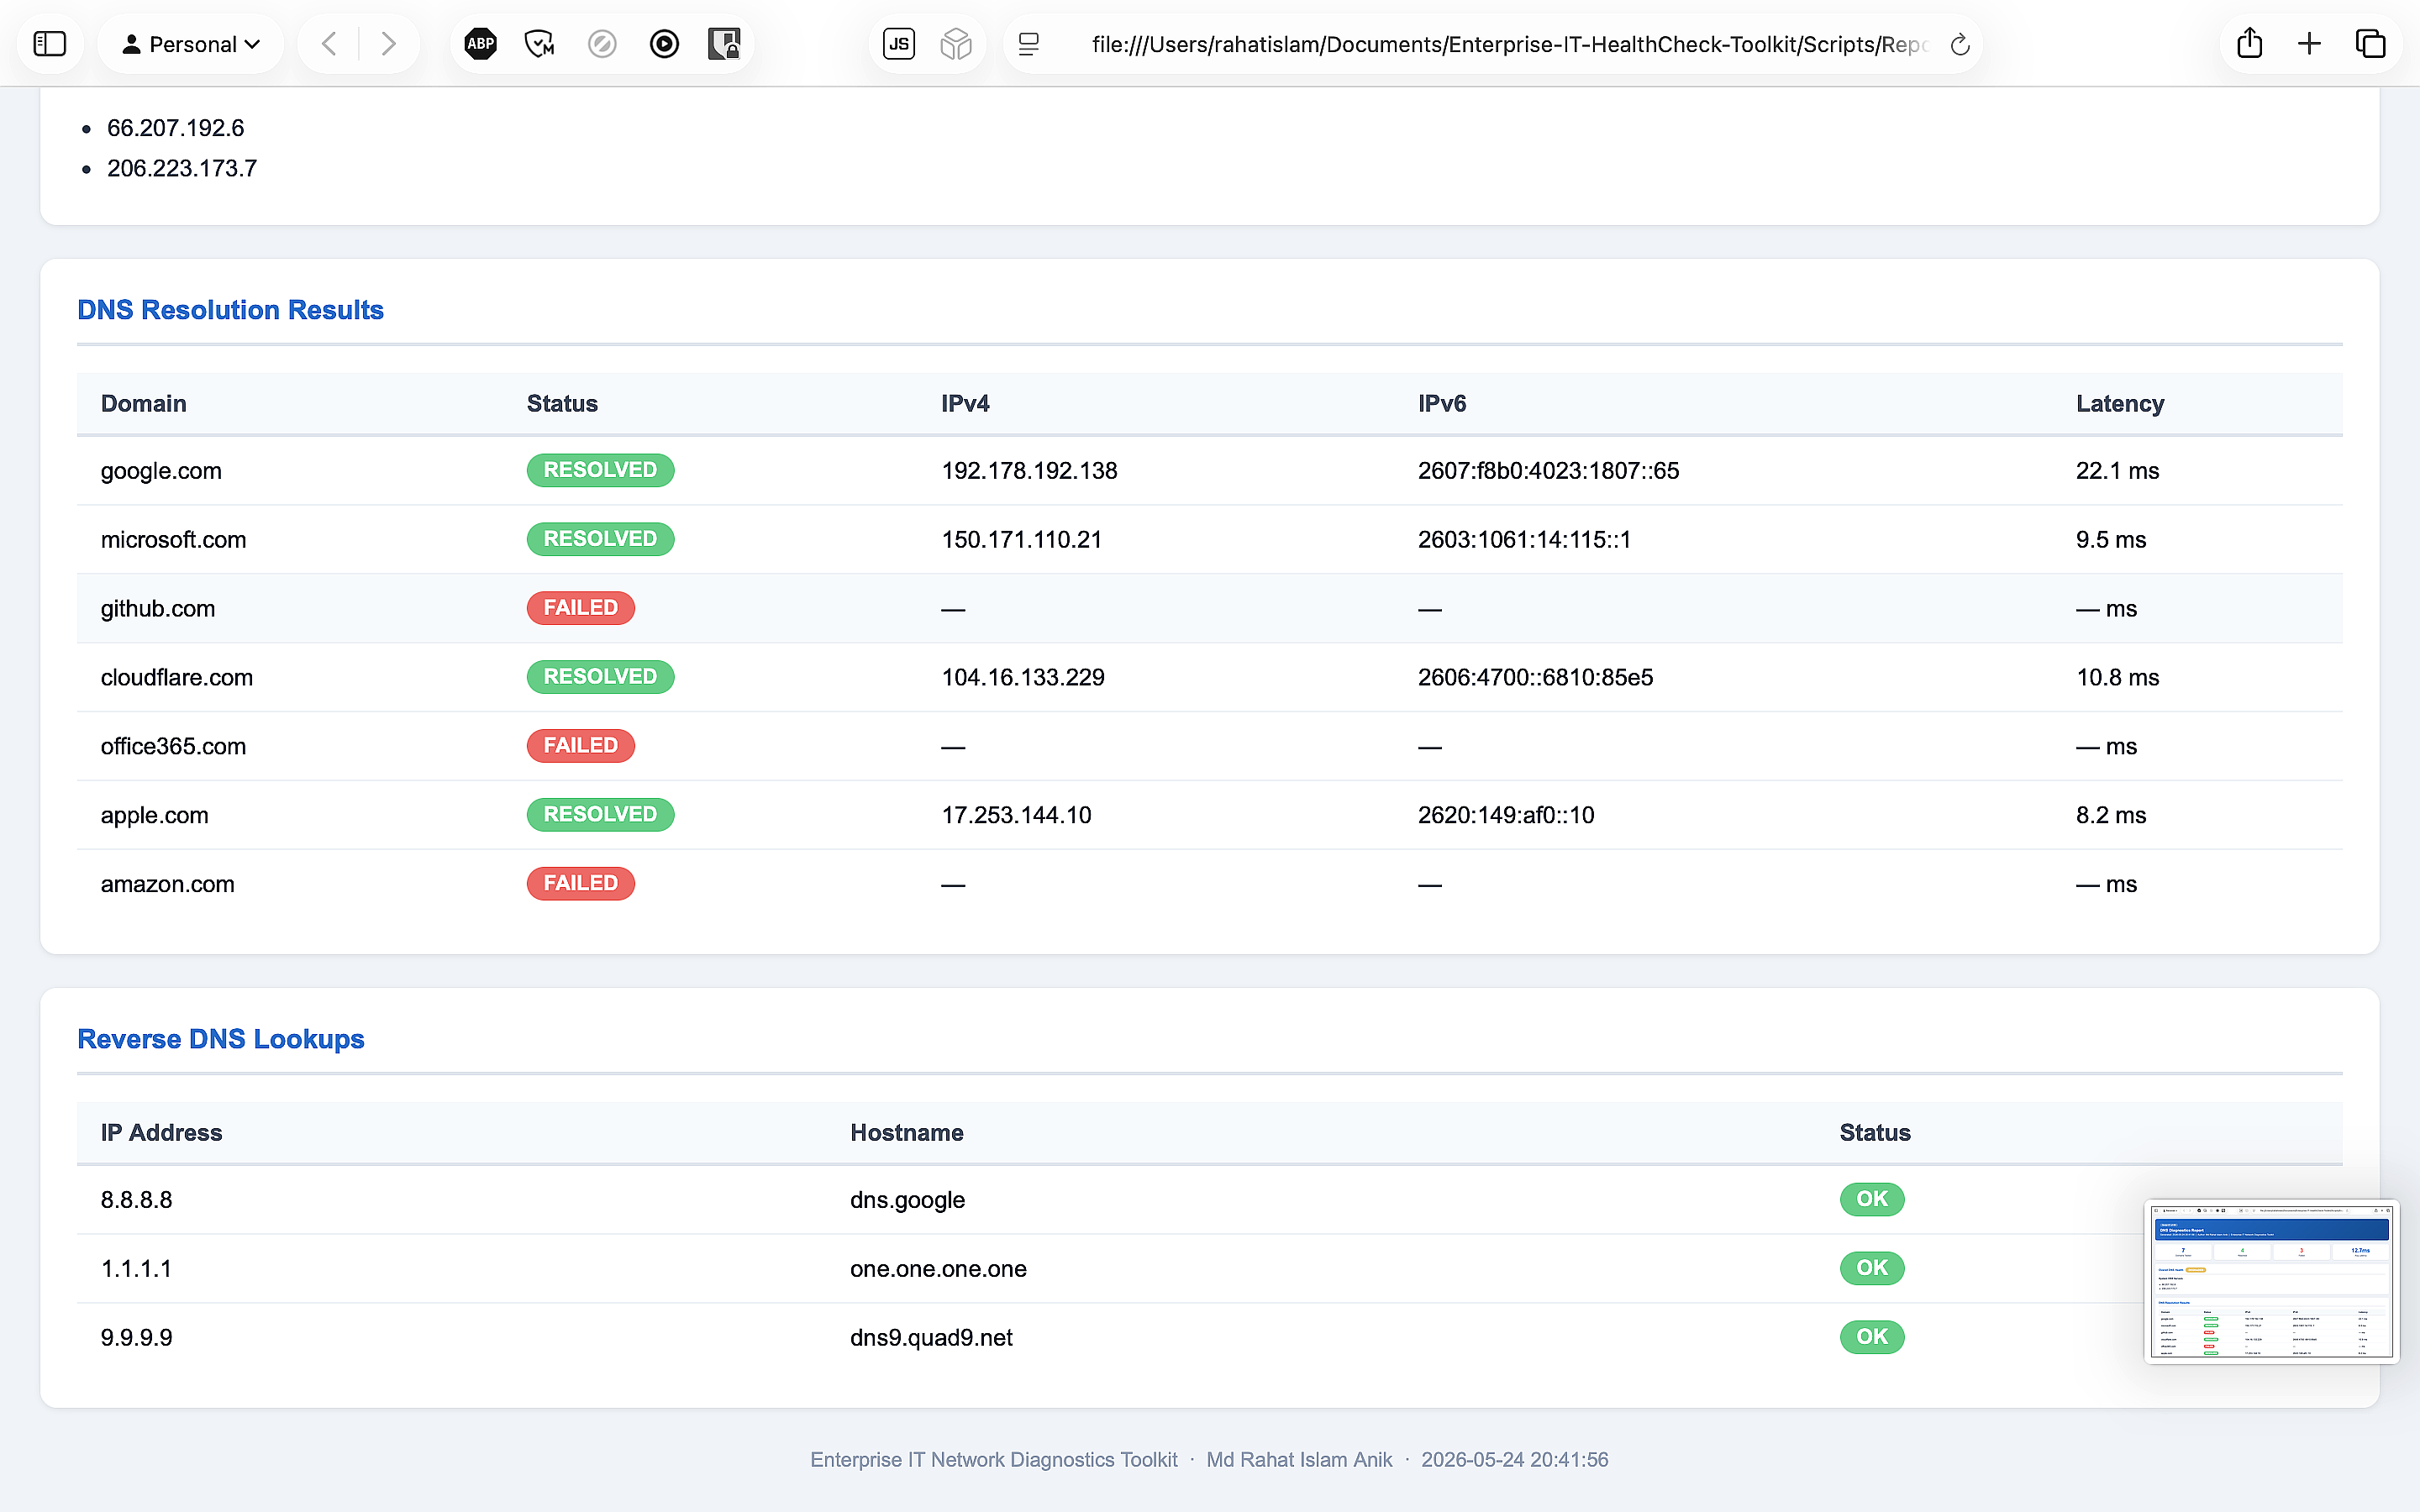Click IPv4 address 104.16.133.229

click(x=1023, y=678)
